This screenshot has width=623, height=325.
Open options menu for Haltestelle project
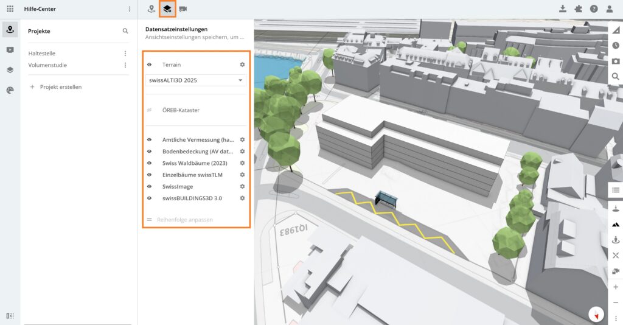125,54
